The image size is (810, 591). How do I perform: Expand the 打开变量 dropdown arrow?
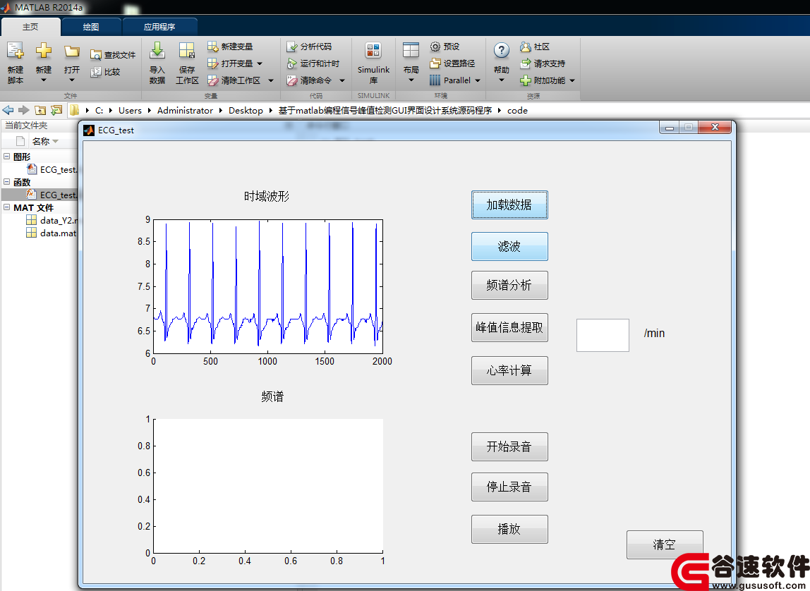tap(260, 63)
